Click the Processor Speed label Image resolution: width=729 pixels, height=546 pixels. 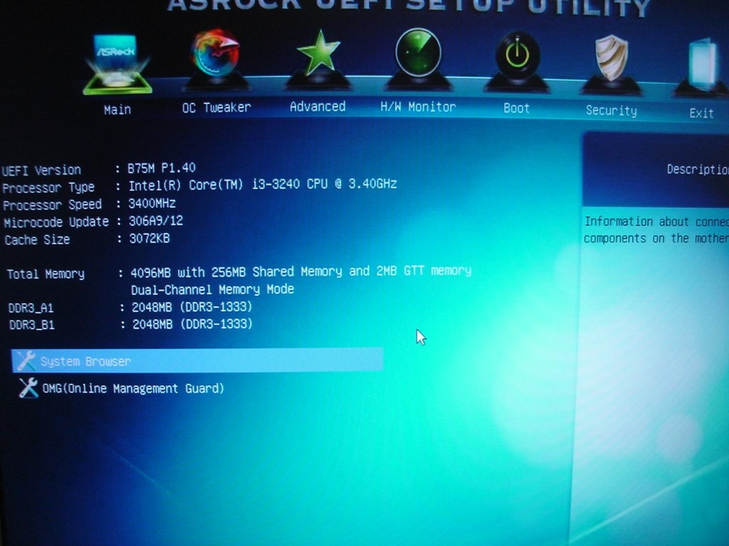point(52,205)
